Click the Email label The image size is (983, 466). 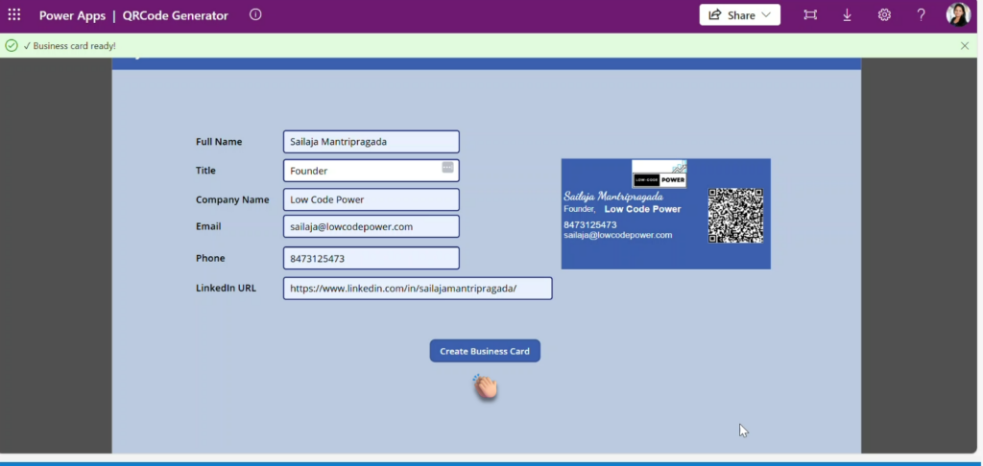(x=208, y=226)
